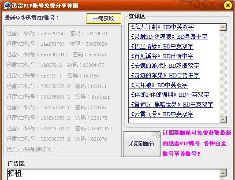Open link 《招生情缘》BD中英双字
The image size is (235, 180).
[x=161, y=46]
